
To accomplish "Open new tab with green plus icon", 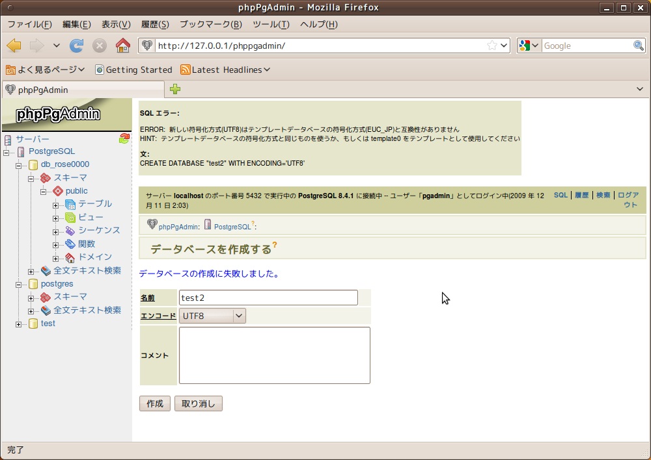I will pos(175,89).
